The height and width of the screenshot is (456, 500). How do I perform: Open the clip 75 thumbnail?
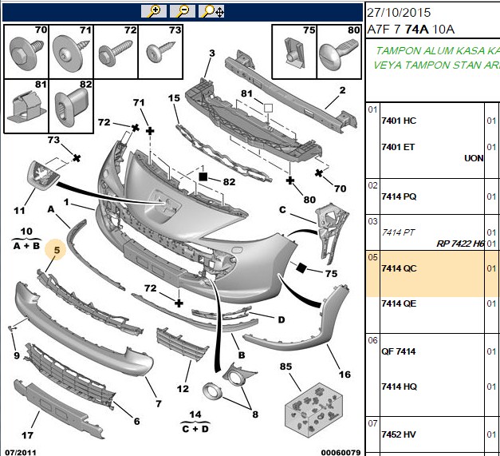294,52
